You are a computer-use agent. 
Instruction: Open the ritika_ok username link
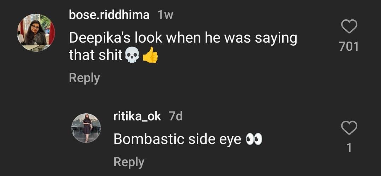pos(137,117)
